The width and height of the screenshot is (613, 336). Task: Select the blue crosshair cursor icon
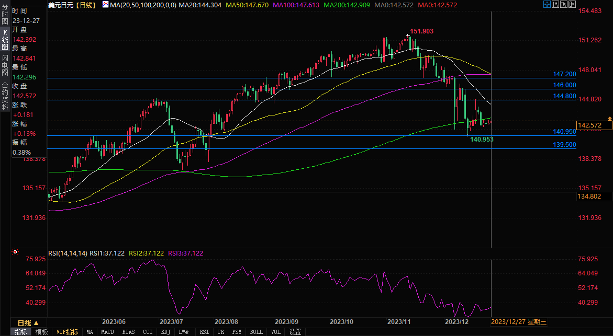[547, 4]
